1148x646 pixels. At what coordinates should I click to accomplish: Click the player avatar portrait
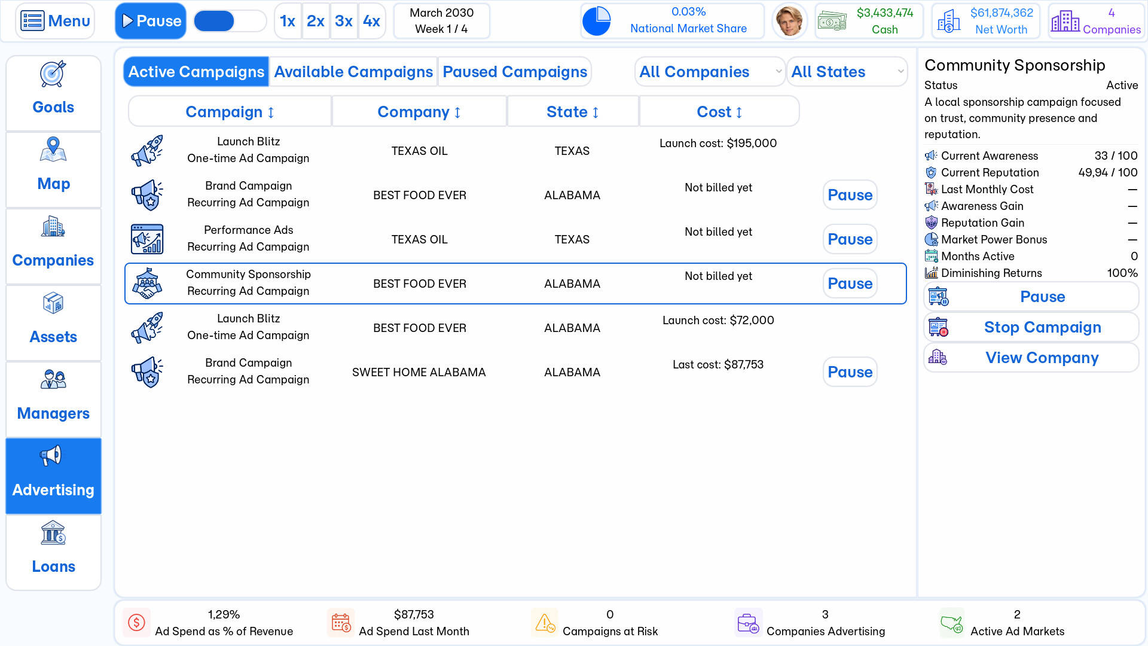click(789, 21)
